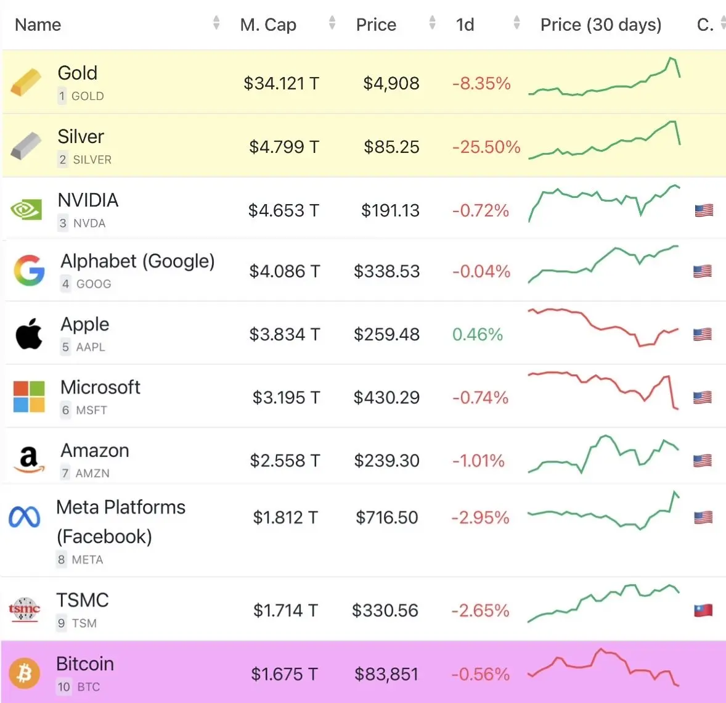Sort by Price column arrows

click(x=432, y=23)
